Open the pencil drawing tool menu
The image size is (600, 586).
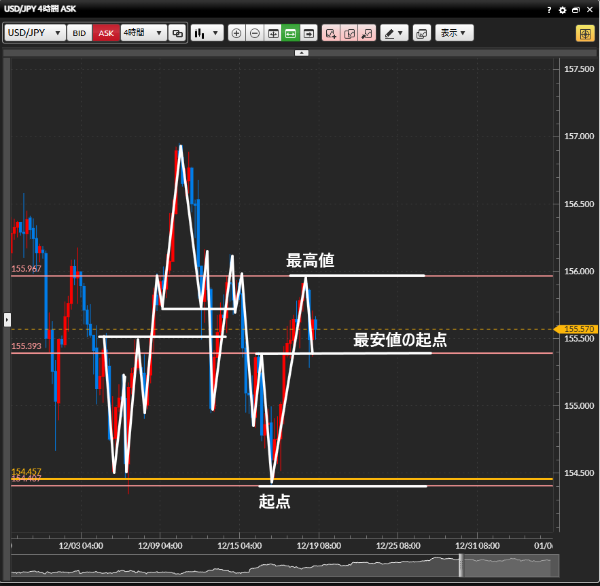393,33
